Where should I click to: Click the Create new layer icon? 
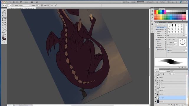pyautogui.click(x=183, y=105)
